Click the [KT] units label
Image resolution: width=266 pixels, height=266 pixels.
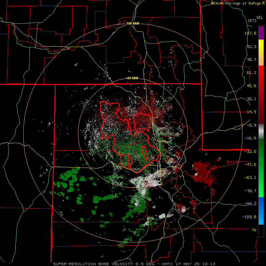click(252, 20)
